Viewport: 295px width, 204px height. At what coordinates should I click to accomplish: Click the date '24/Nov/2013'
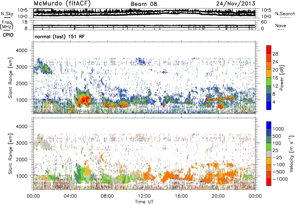(x=236, y=3)
